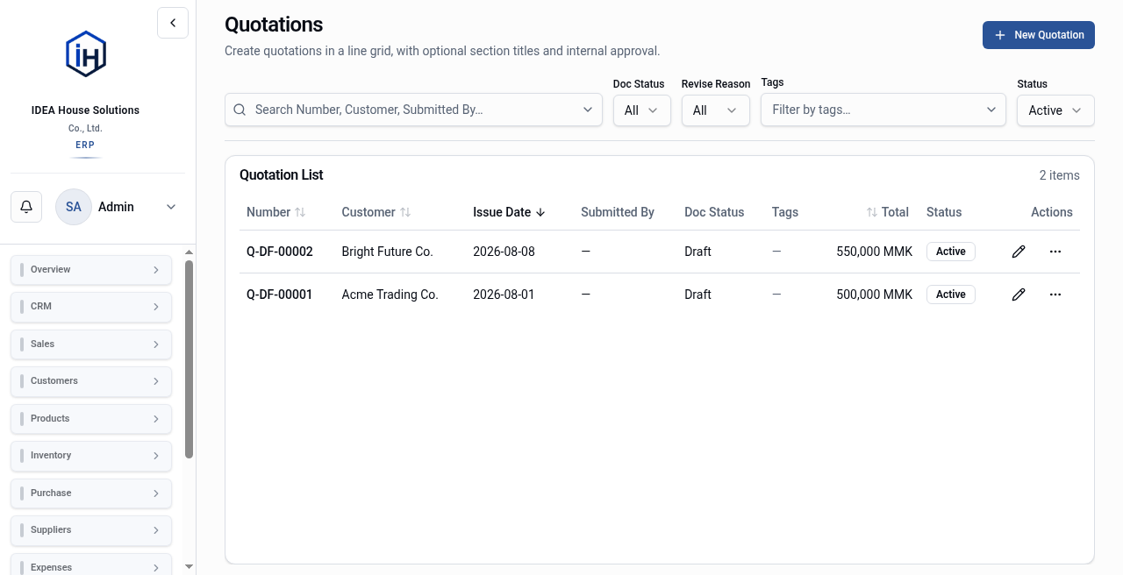This screenshot has height=575, width=1123.
Task: Click Draft status of Q-DF-00001
Action: coord(698,295)
